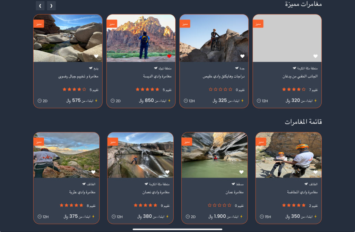Click the featured badge on 320 riyal card
The image size is (355, 232).
point(258,24)
